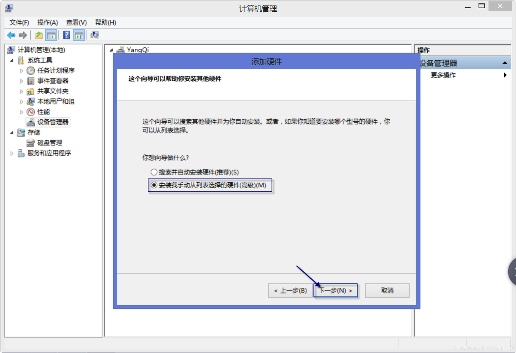The width and height of the screenshot is (516, 353).
Task: Click the 任务计划程序 clock icon
Action: point(30,71)
